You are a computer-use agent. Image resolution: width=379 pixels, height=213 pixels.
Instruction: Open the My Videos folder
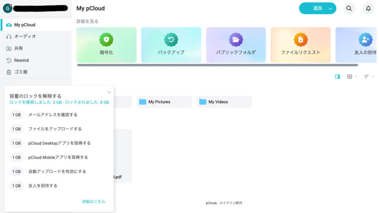point(224,102)
